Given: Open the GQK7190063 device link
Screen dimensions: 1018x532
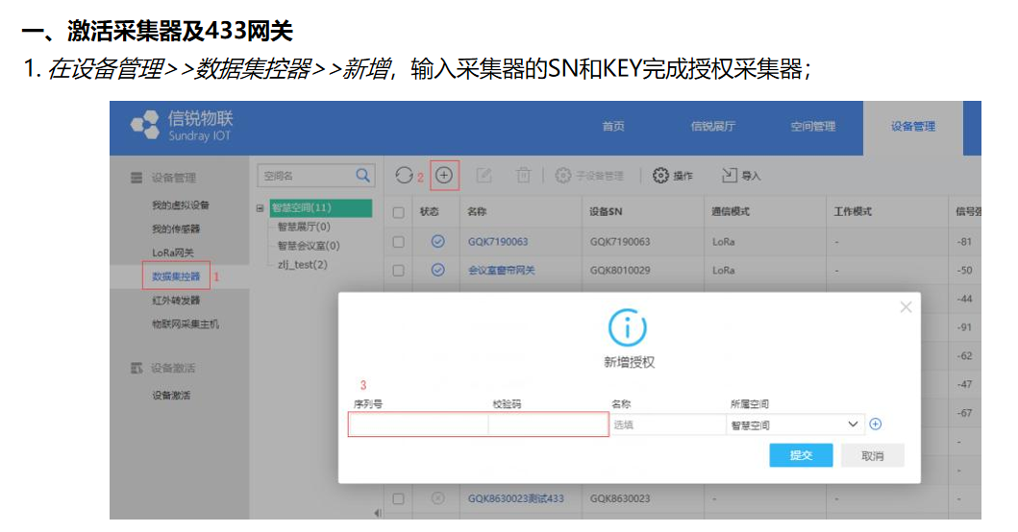Looking at the screenshot, I should point(498,241).
